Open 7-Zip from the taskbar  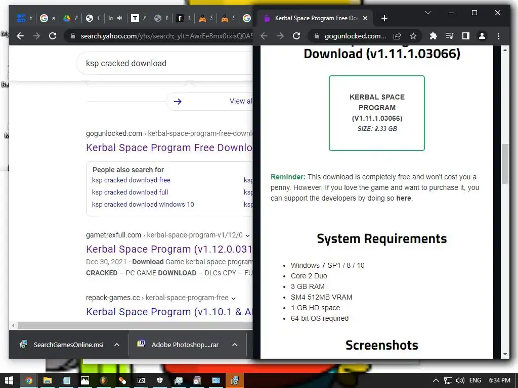(141, 380)
